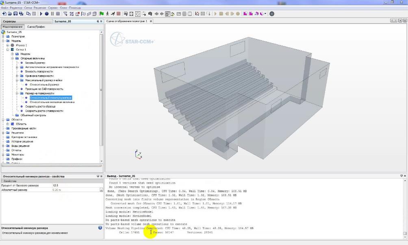Click the blue help question-mark icon

point(100,228)
